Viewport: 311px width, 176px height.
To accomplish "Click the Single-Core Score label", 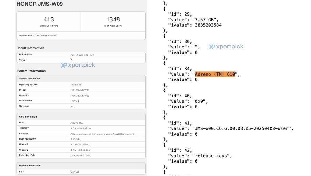I will 49,26.
